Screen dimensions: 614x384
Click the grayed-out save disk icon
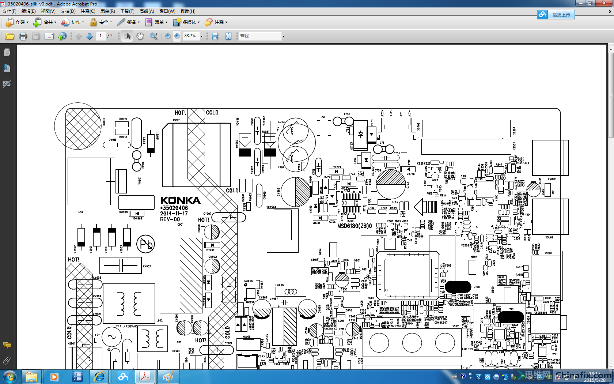(36, 36)
